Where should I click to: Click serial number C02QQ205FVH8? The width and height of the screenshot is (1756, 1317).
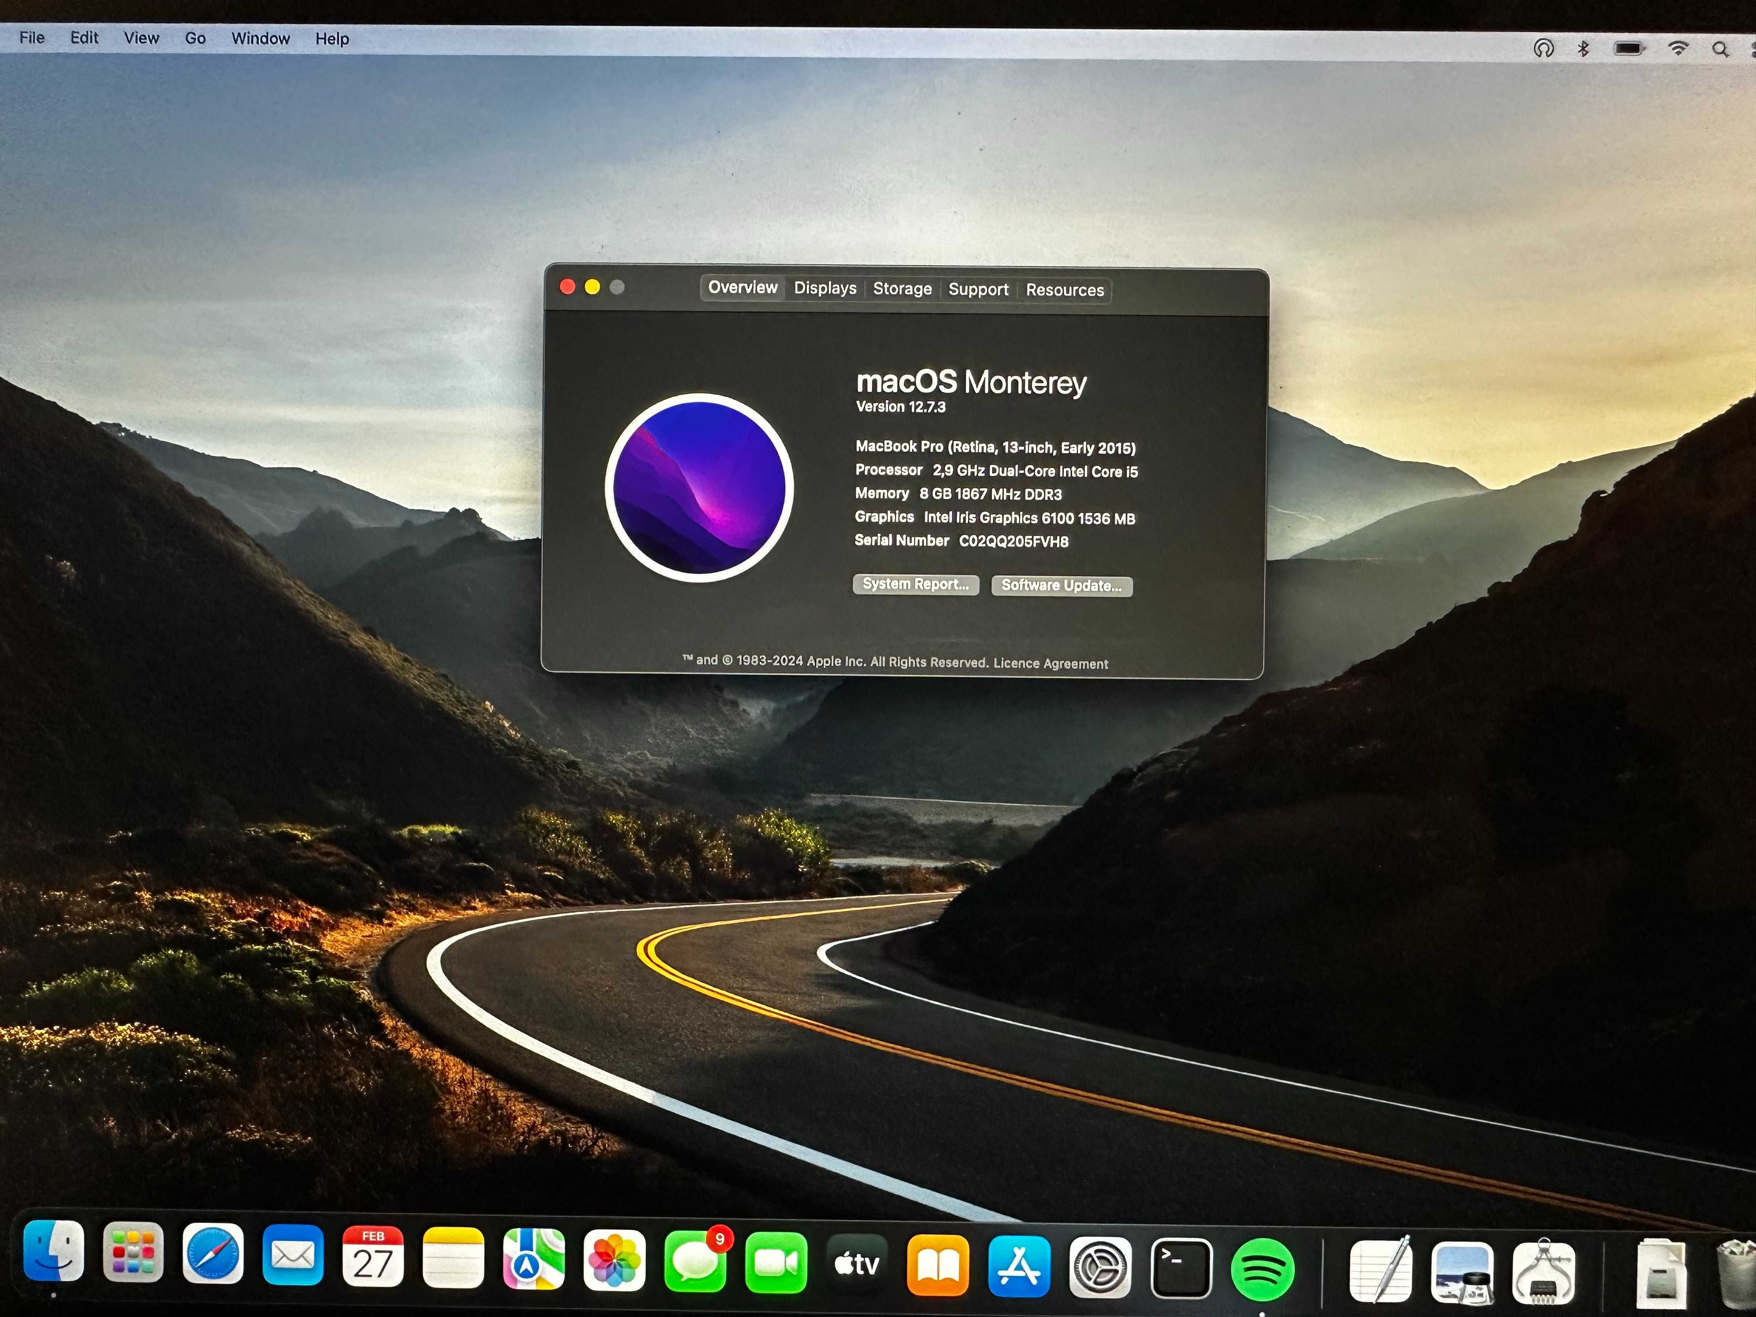[x=1014, y=541]
